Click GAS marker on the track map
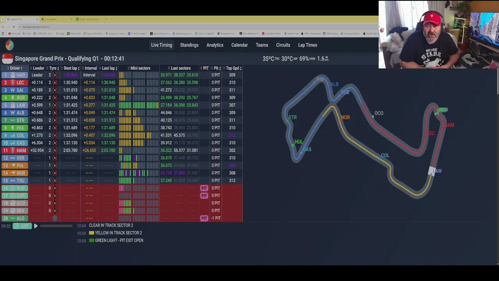 (x=307, y=149)
